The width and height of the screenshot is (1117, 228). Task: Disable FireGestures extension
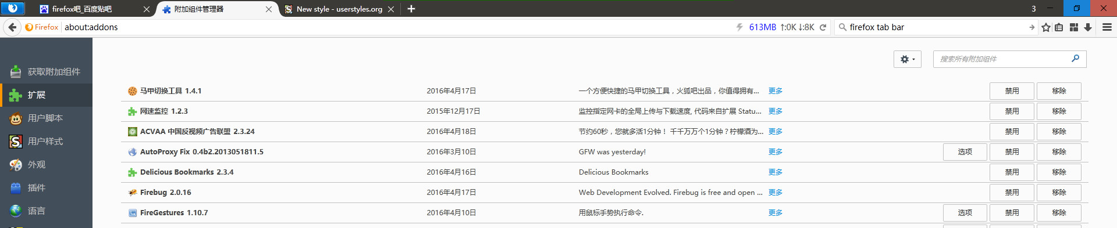tap(1012, 213)
